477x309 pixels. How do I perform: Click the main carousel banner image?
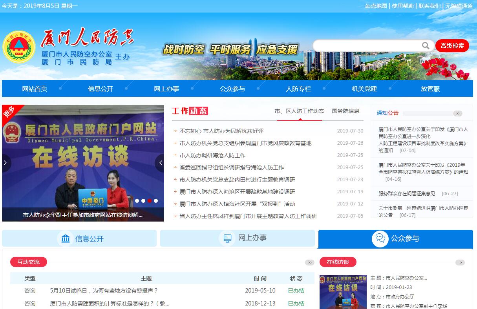[83, 163]
